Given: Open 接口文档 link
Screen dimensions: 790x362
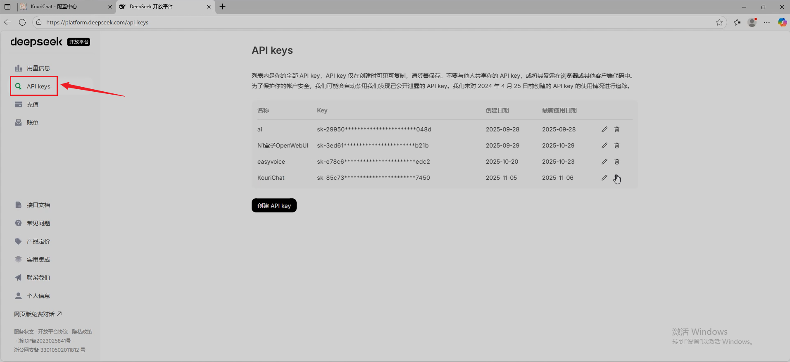Looking at the screenshot, I should click(x=38, y=205).
